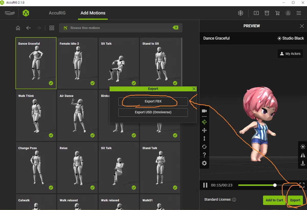Click green checkmark on Air Dance card
The image size is (307, 210).
(x=92, y=135)
